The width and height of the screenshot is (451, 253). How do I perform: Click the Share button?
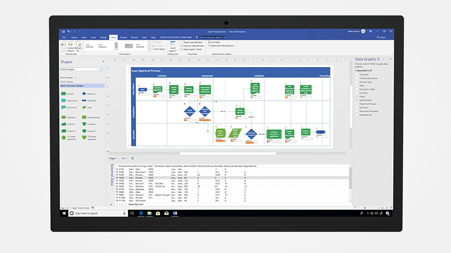coord(381,37)
